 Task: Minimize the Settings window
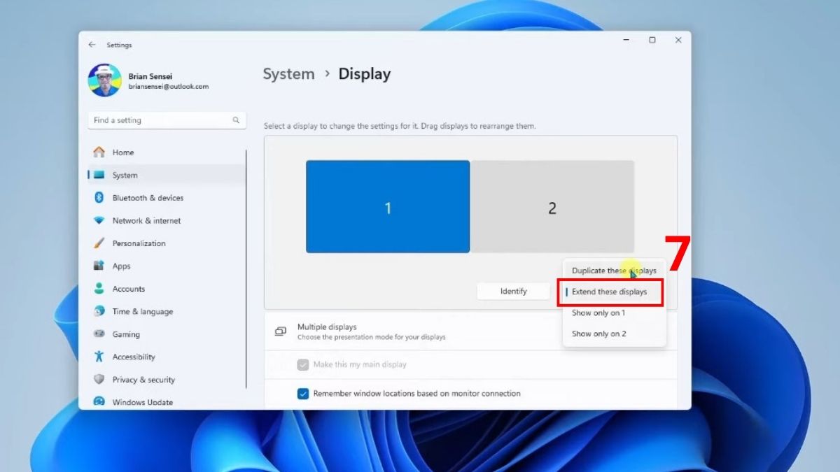click(626, 41)
